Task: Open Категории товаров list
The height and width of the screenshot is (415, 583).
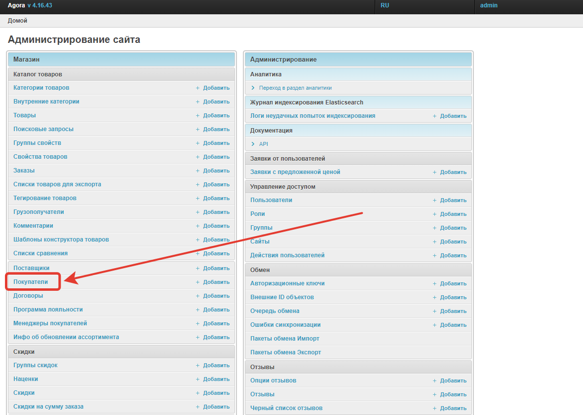Action: click(x=41, y=88)
